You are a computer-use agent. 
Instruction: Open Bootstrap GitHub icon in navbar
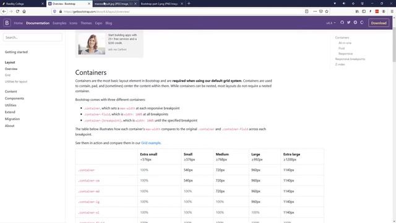click(x=342, y=22)
